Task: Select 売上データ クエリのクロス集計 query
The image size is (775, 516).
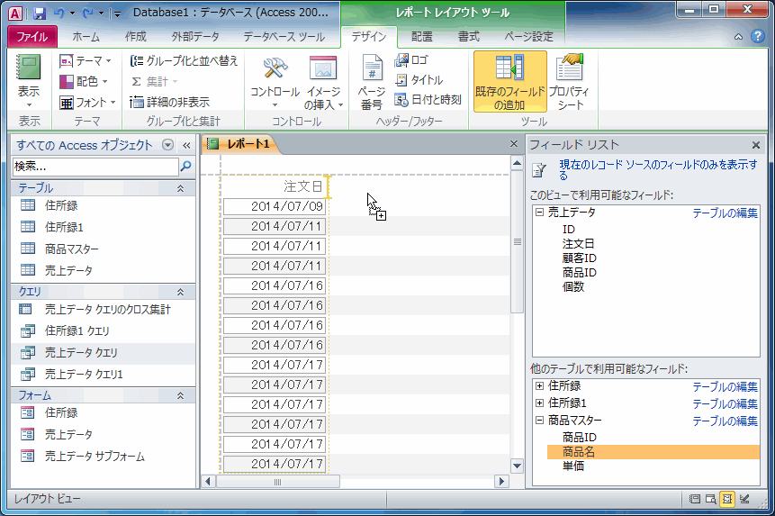Action: [103, 310]
